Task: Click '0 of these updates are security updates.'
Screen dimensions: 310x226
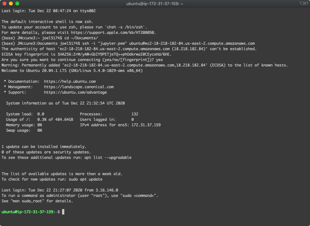Action: [46, 152]
